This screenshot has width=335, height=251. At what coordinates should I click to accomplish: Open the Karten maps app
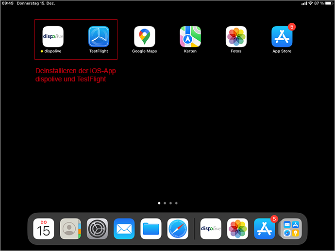(190, 36)
